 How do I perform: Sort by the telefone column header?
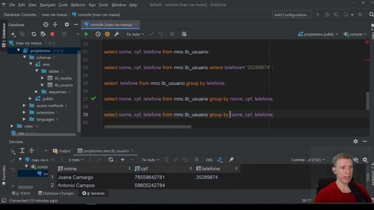click(217, 169)
